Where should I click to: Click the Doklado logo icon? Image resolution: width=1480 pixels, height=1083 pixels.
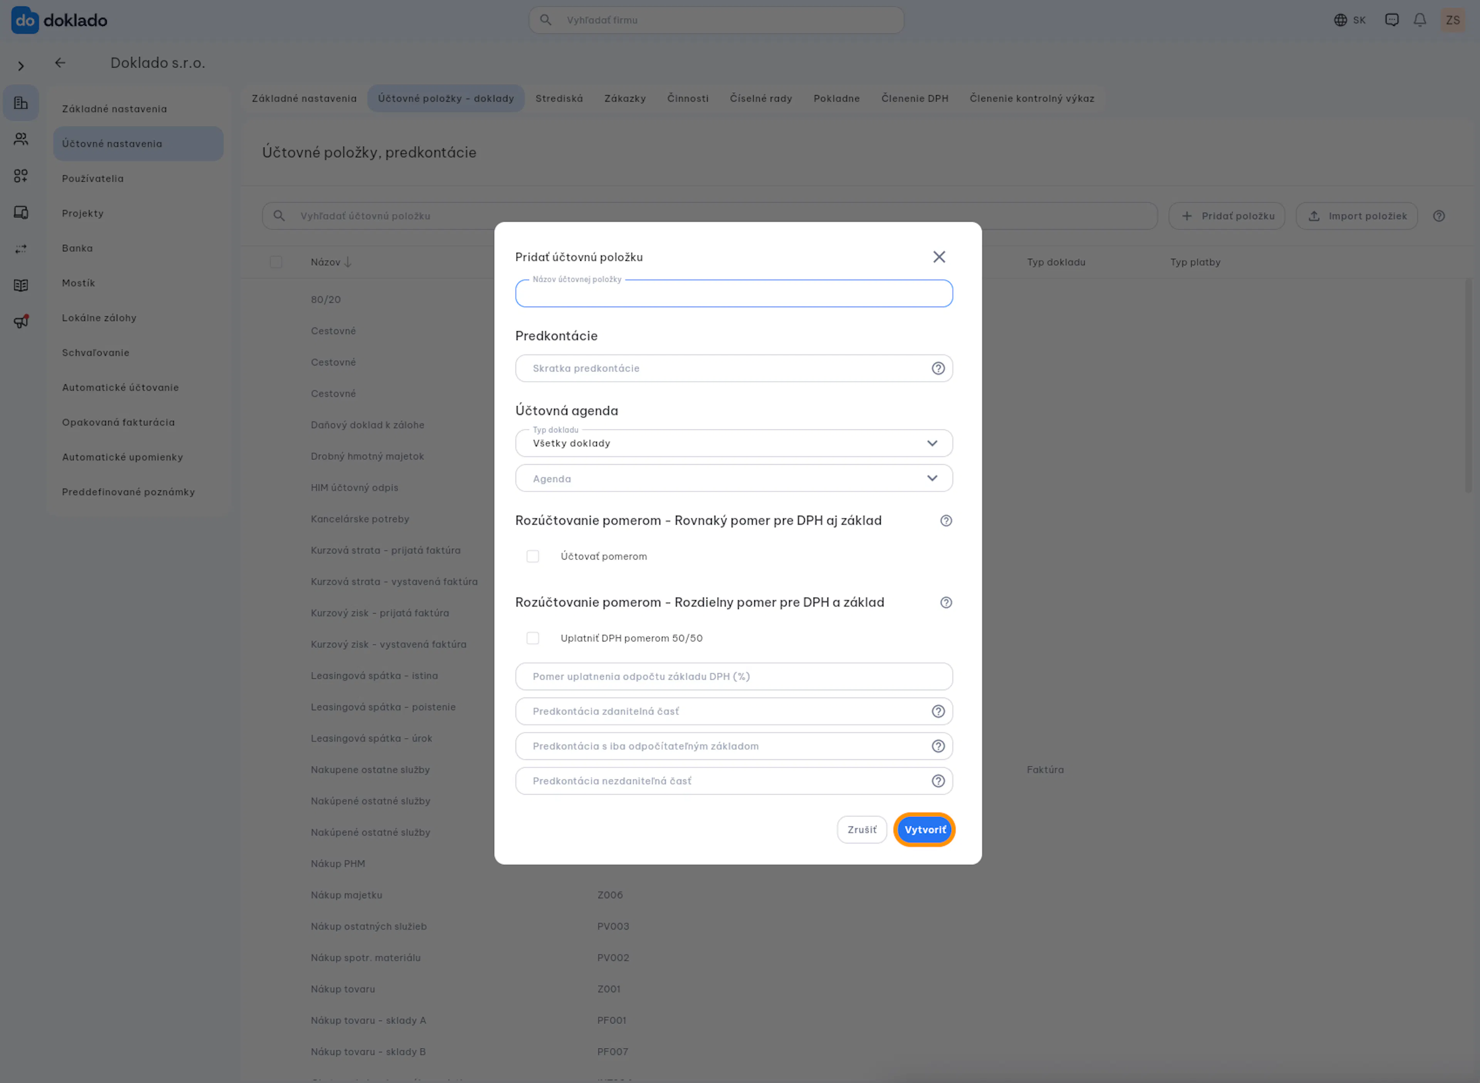pyautogui.click(x=25, y=20)
